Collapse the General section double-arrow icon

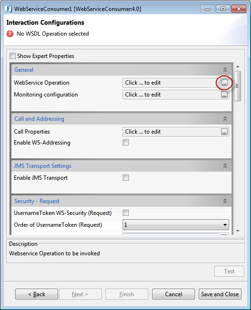coord(225,69)
